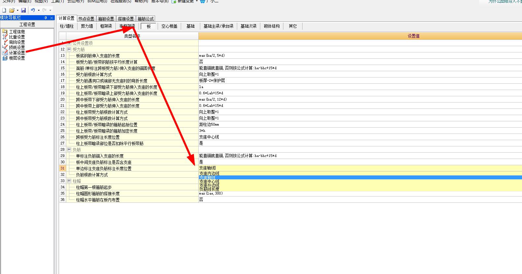The width and height of the screenshot is (522, 274).
Task: Click the 计算设置 icon
Action: click(x=5, y=53)
